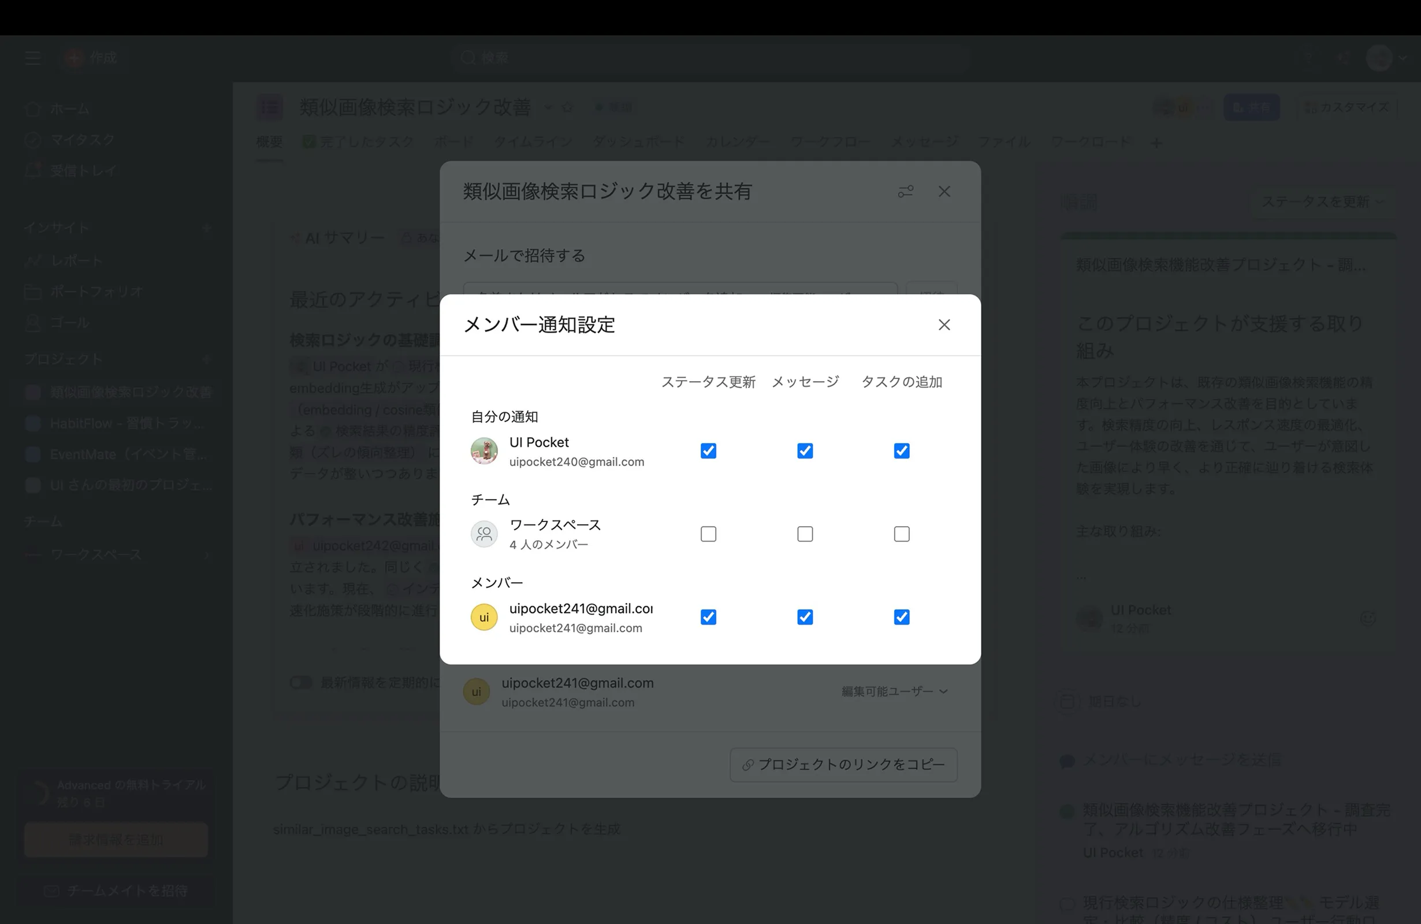Add new item next to インサイト
Image resolution: width=1421 pixels, height=924 pixels.
tap(206, 228)
